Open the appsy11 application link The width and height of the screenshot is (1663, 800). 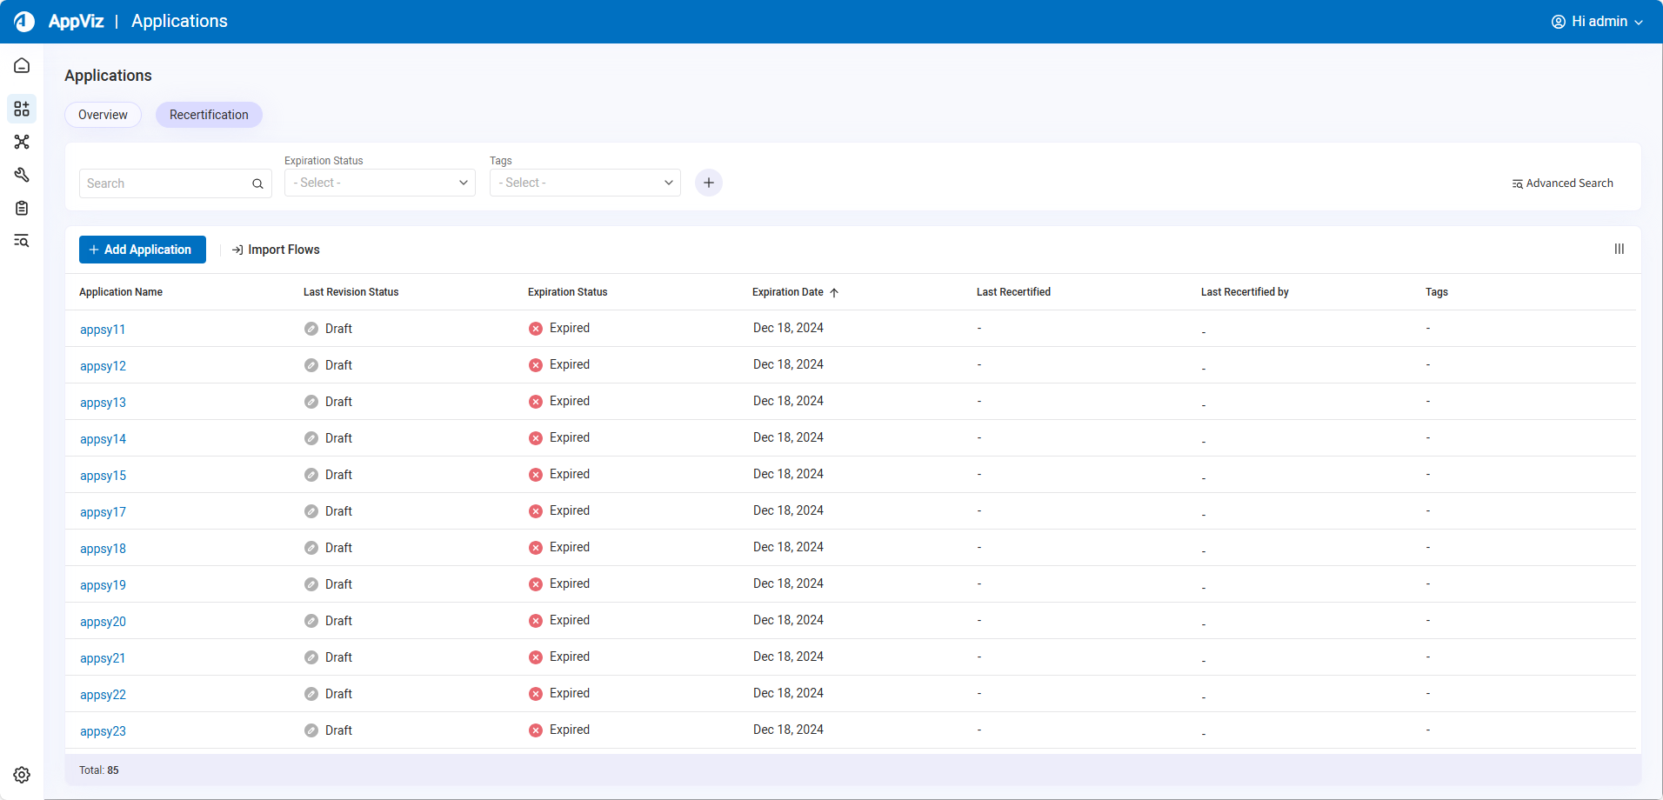103,330
